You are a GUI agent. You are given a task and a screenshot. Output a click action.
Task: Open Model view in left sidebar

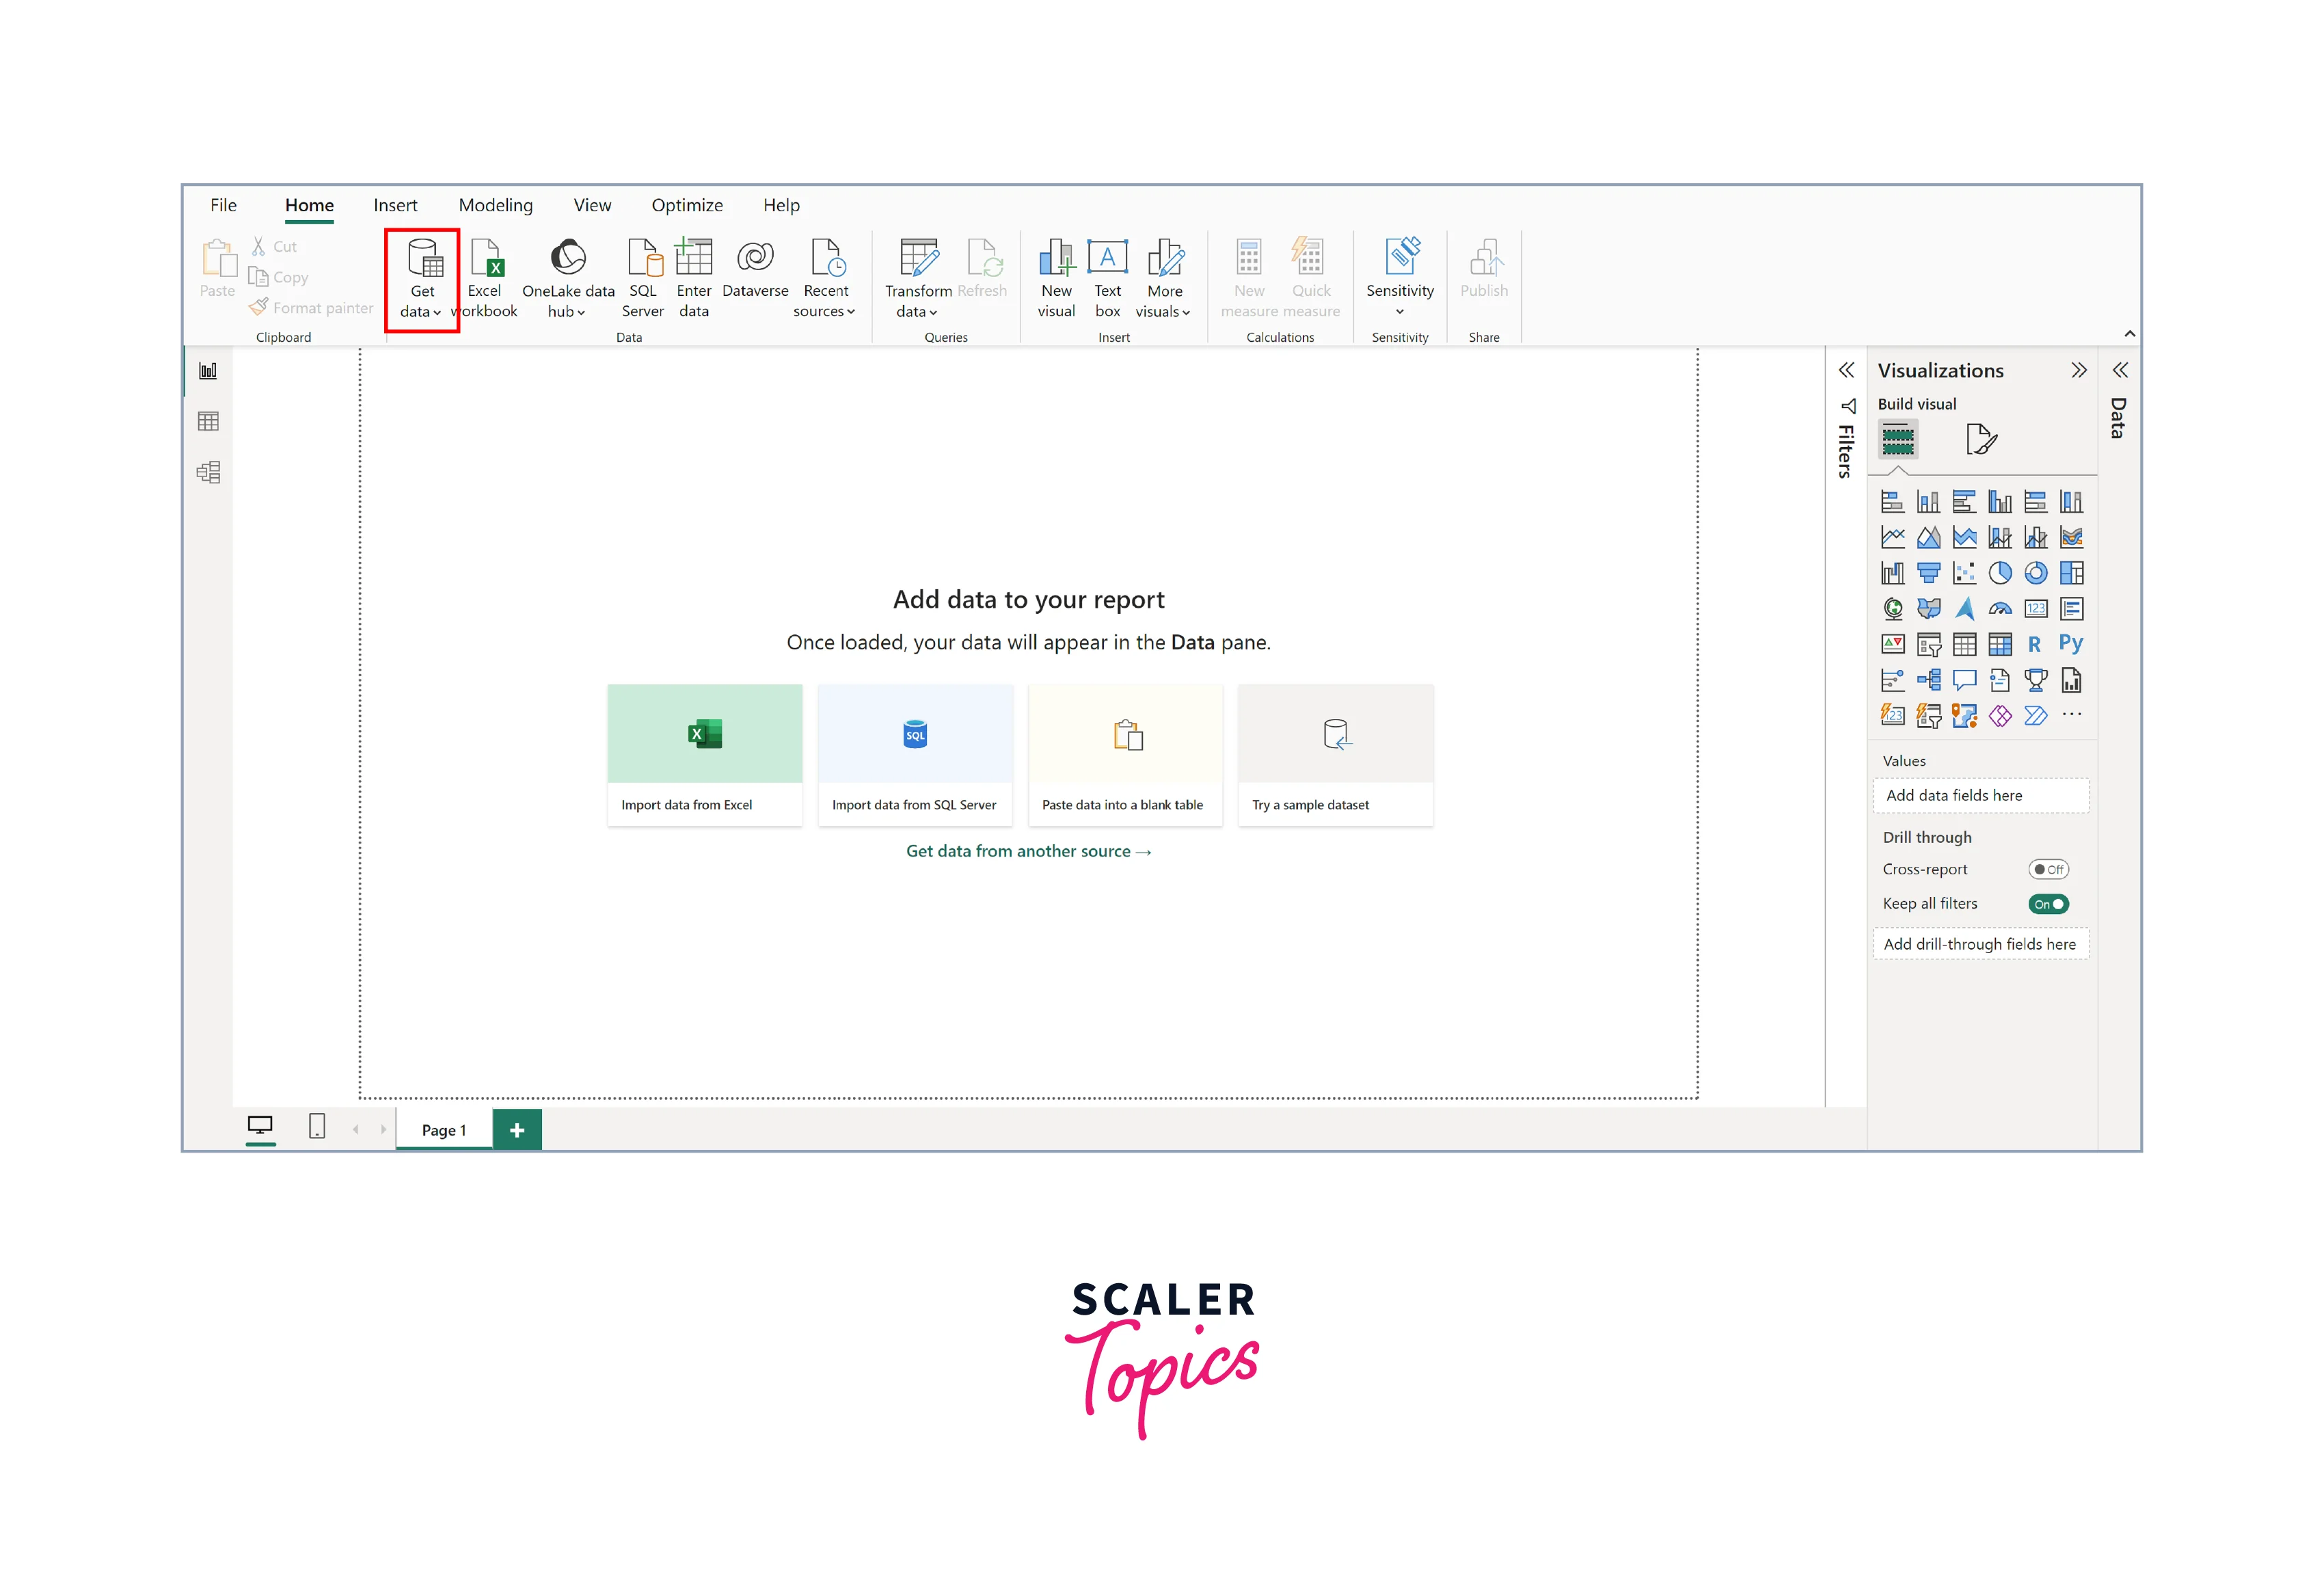pos(208,472)
